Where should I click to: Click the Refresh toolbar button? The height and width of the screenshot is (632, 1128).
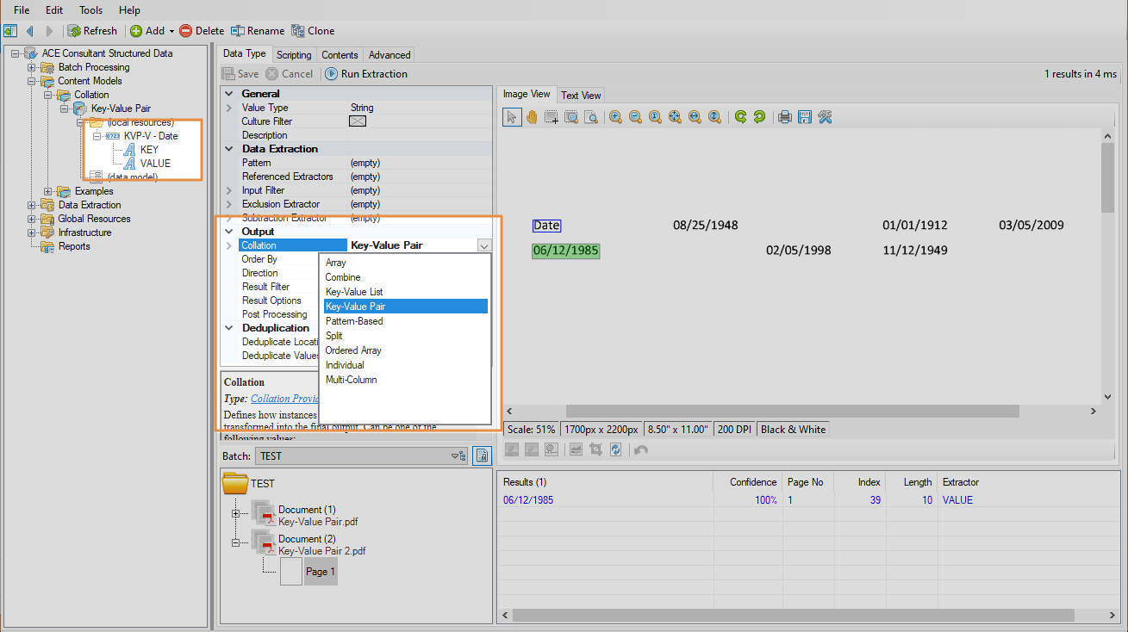tap(92, 31)
